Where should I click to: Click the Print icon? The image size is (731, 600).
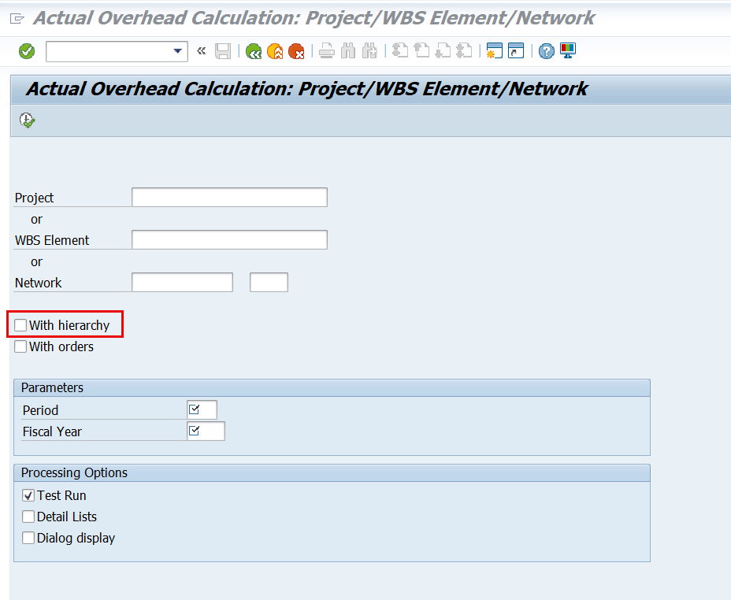[x=327, y=50]
